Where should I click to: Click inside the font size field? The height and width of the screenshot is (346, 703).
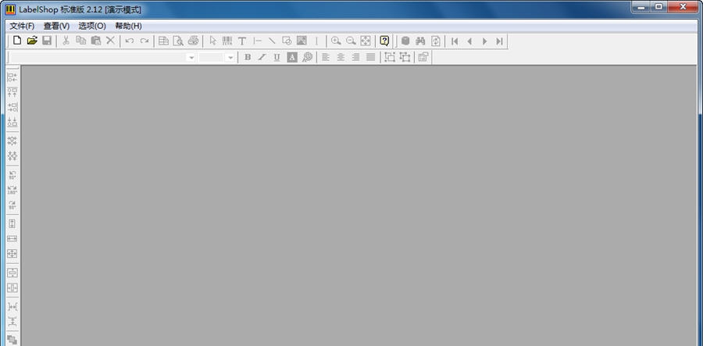[212, 57]
